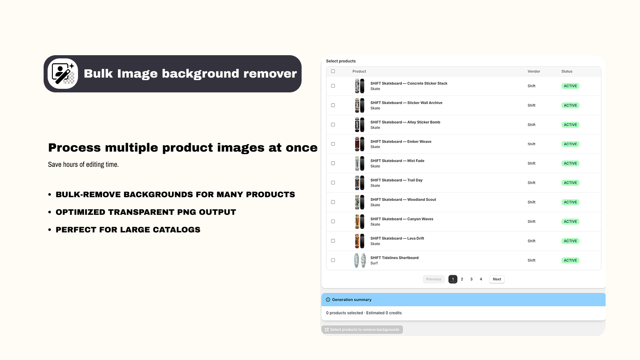Check the Mist Fade product checkbox
Image resolution: width=640 pixels, height=360 pixels.
pos(333,163)
